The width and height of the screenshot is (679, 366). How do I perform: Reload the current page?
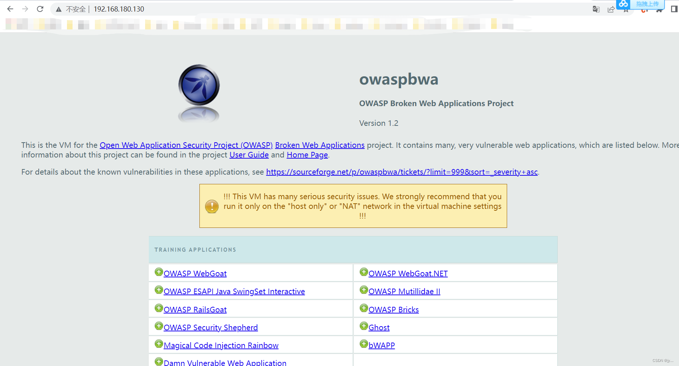pos(40,9)
